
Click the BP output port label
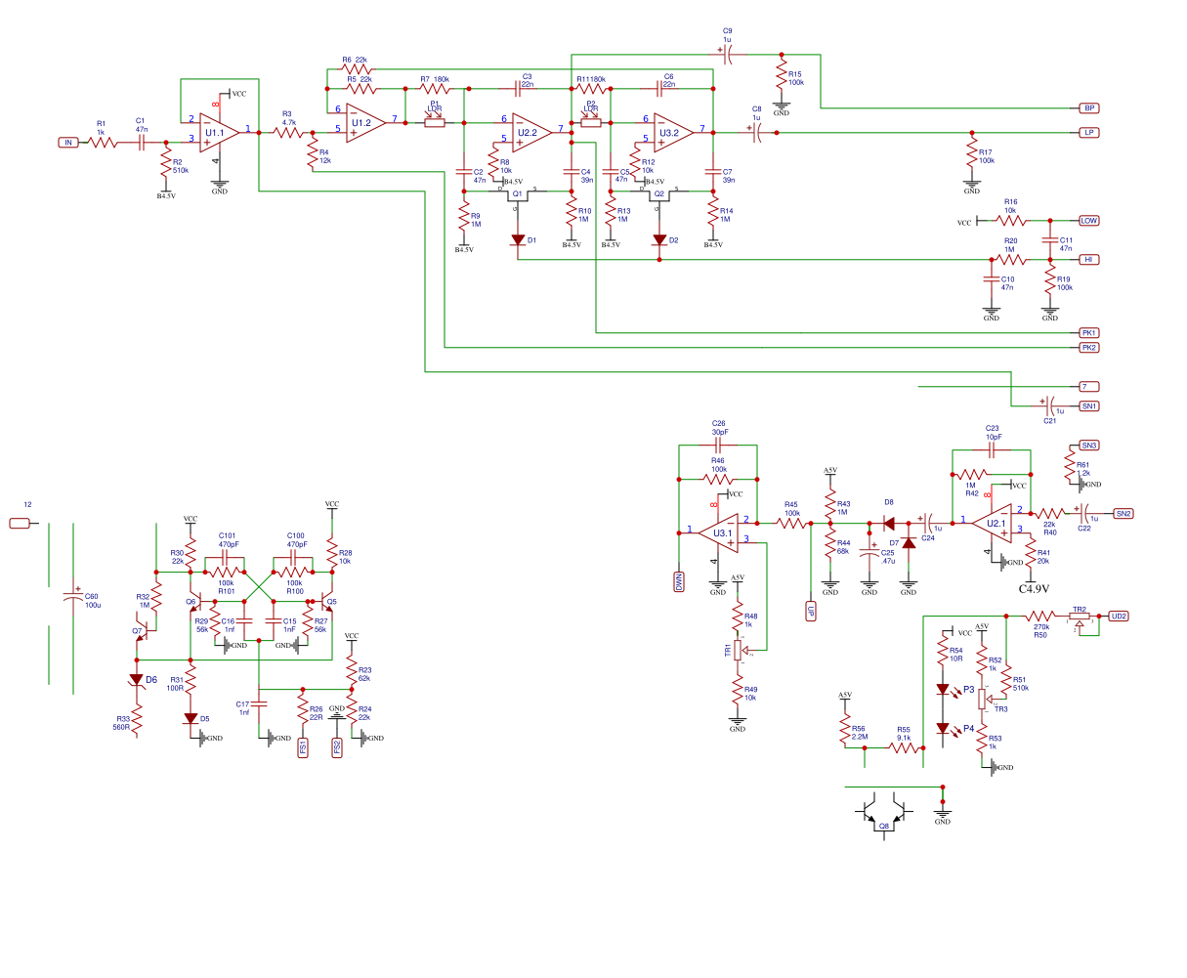tap(1087, 107)
